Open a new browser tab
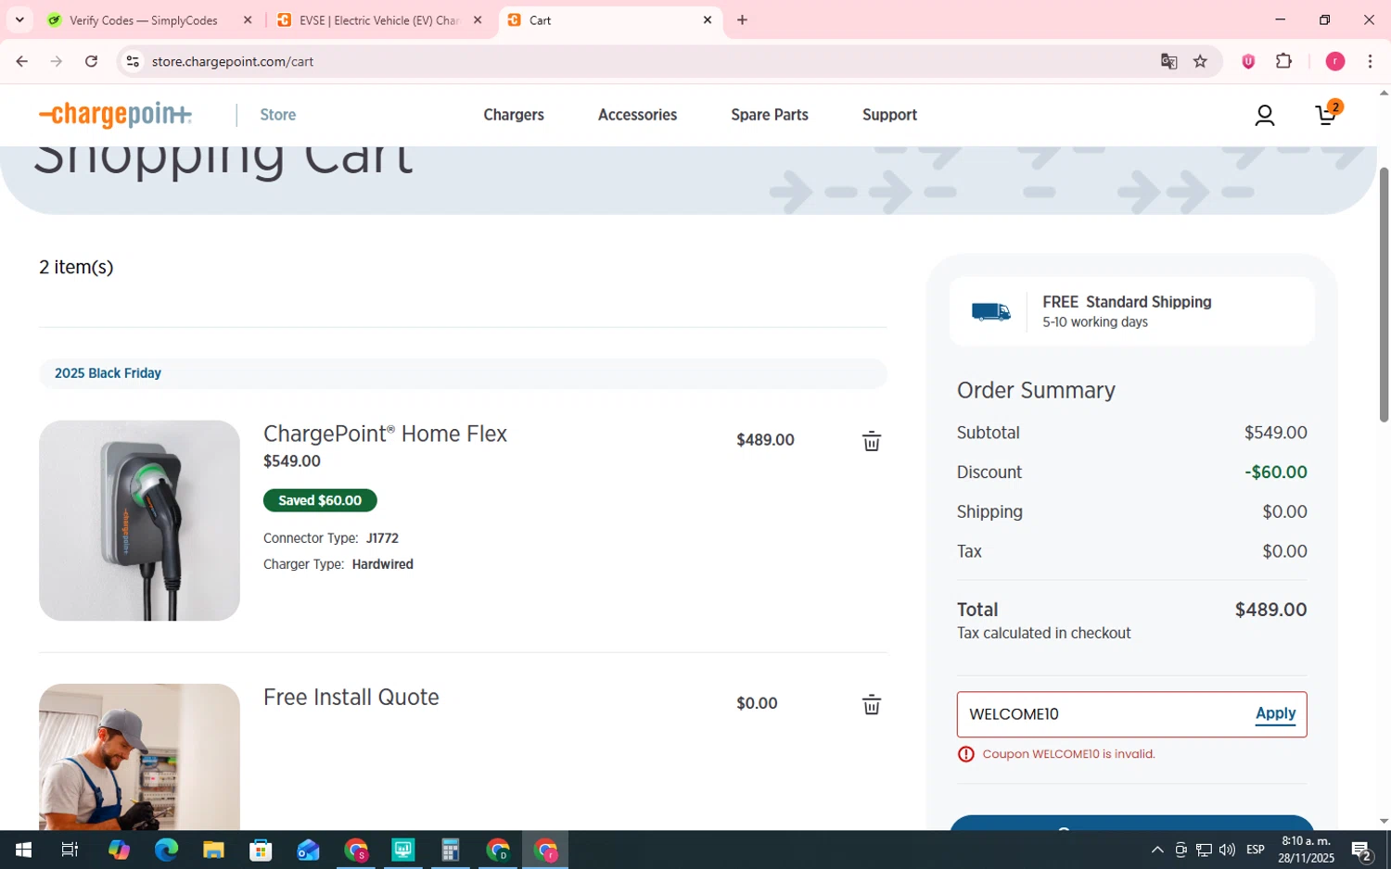 [x=742, y=19]
